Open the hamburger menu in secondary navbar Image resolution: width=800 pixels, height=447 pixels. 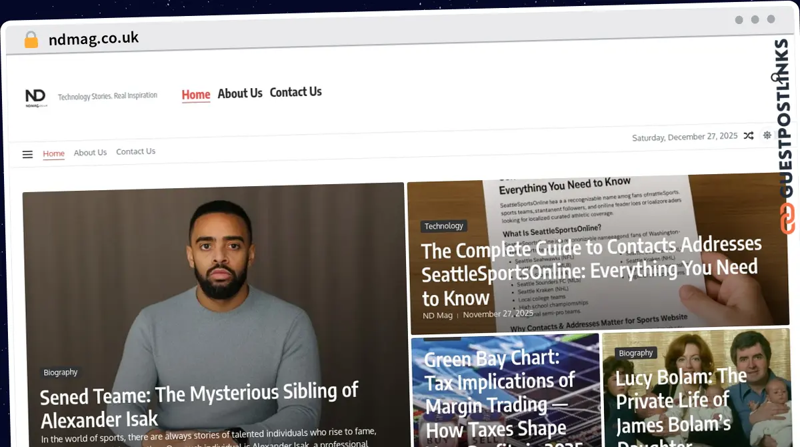(x=27, y=154)
